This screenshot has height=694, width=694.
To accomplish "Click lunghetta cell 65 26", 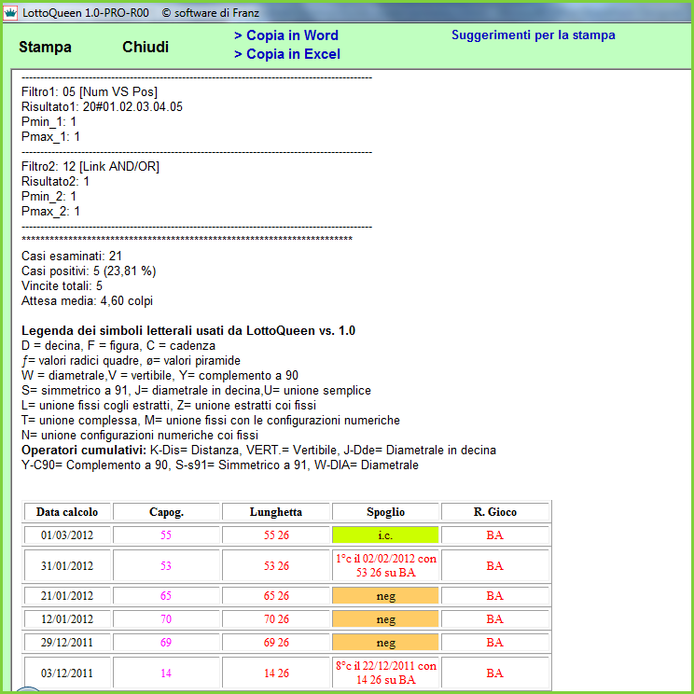I will click(x=276, y=595).
